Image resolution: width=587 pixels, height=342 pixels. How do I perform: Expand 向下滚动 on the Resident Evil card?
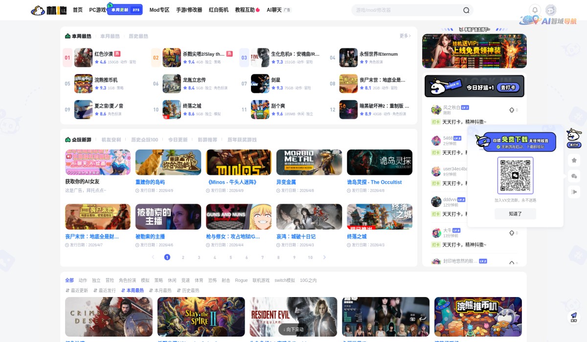click(293, 329)
